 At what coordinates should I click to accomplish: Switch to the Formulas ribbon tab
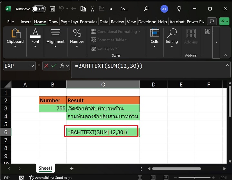point(88,22)
